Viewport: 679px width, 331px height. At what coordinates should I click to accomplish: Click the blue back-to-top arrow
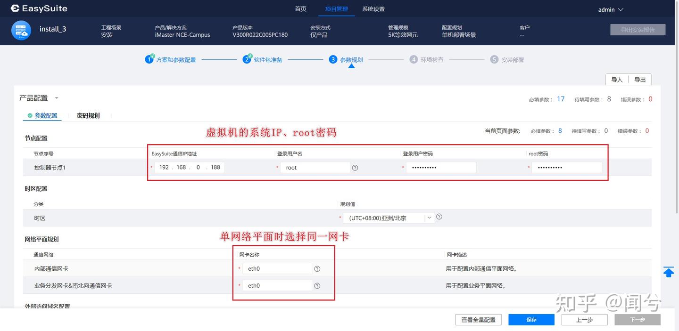click(669, 272)
